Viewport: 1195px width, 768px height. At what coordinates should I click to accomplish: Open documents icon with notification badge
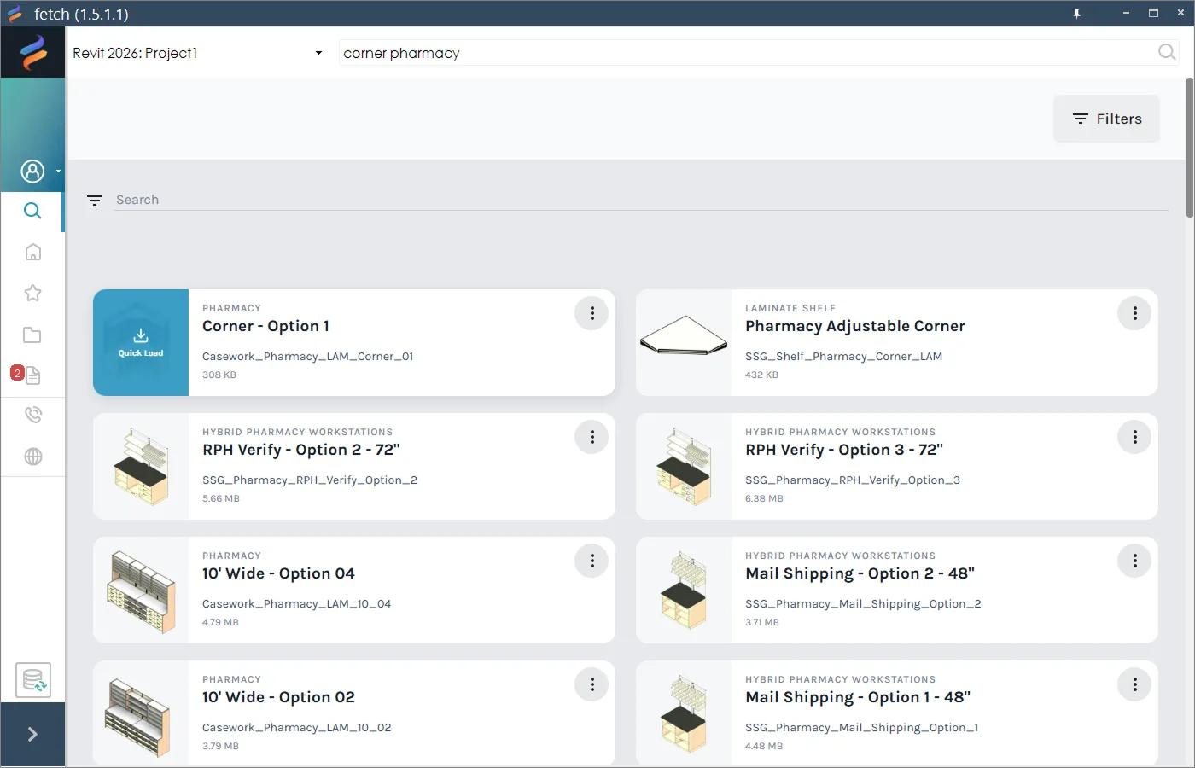[x=32, y=375]
